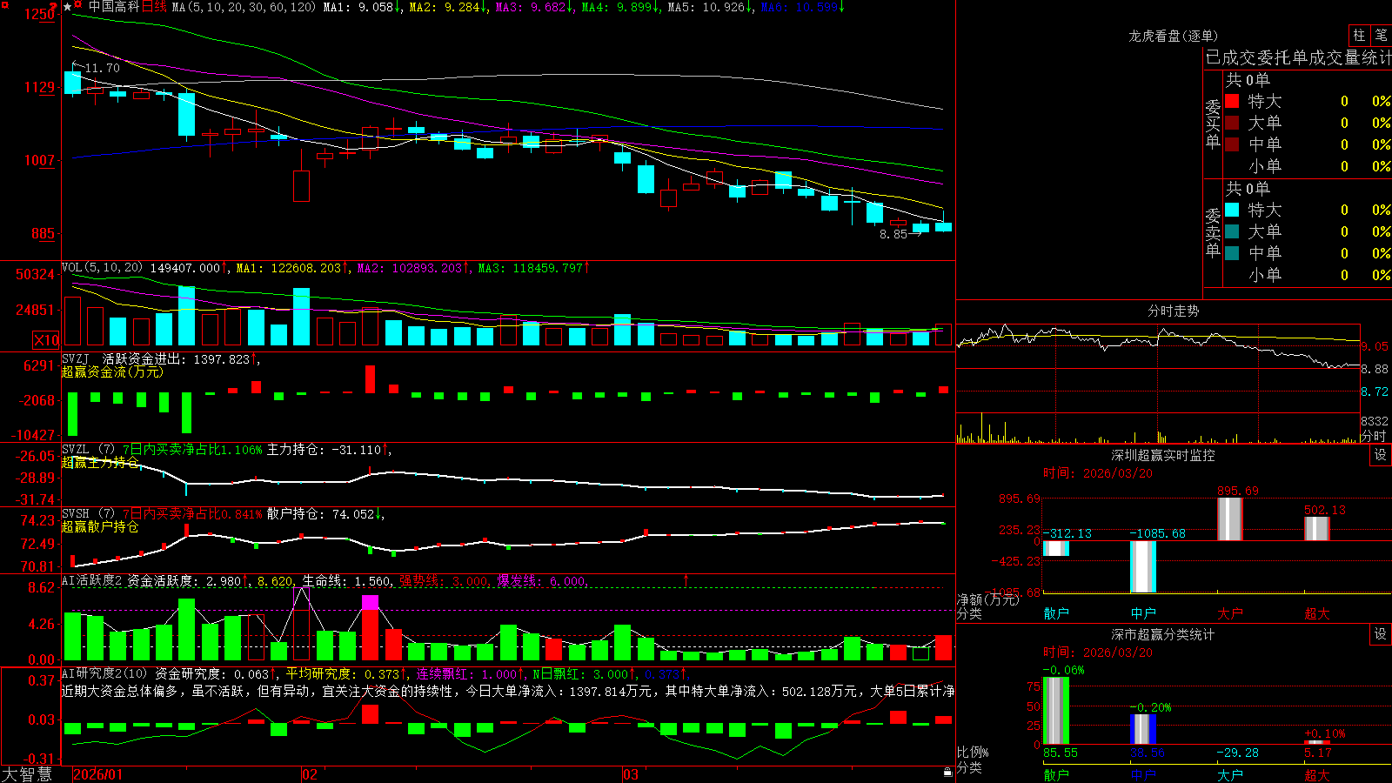Click the red up-arrow signal in AI活跃度2 panel
Image resolution: width=1392 pixels, height=783 pixels.
686,579
